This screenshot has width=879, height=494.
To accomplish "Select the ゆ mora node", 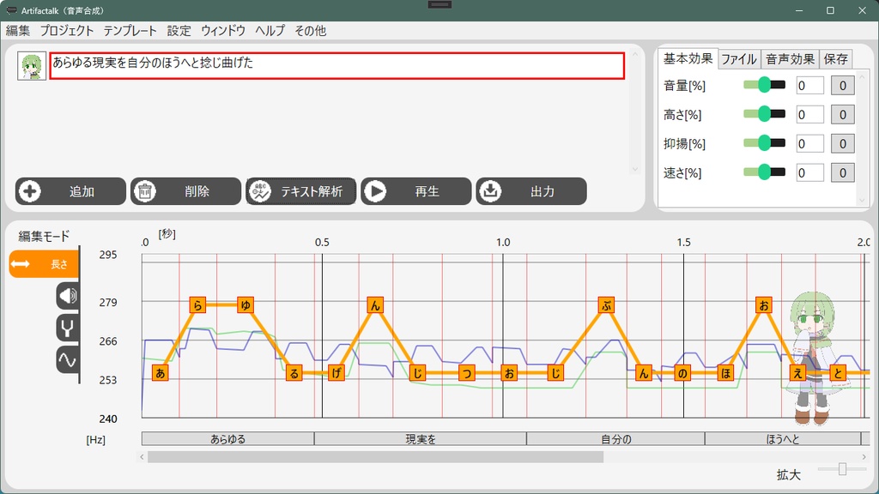I will 245,305.
